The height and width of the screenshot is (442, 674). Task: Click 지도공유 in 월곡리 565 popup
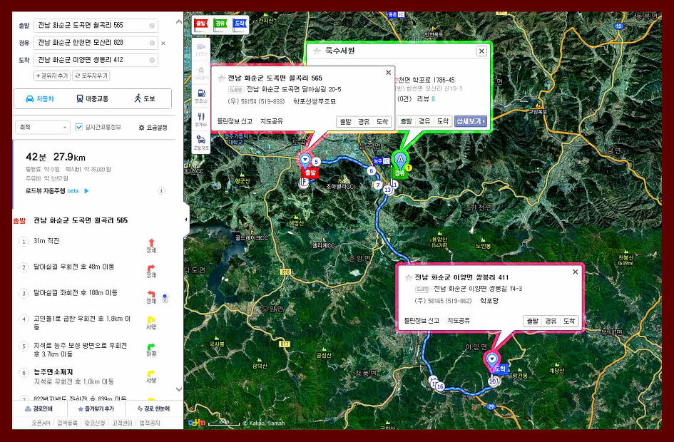271,122
